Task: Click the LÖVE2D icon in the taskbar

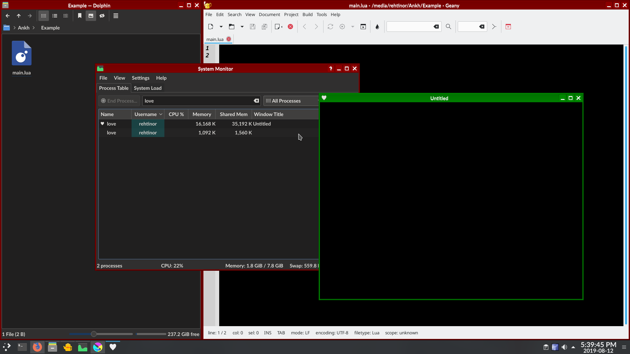Action: (x=113, y=347)
